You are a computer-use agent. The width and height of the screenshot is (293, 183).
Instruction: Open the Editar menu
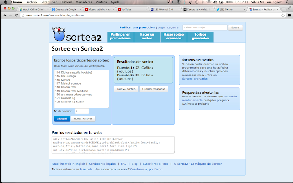[x=44, y=2]
